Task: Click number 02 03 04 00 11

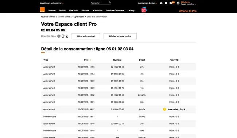Action: click(x=117, y=124)
